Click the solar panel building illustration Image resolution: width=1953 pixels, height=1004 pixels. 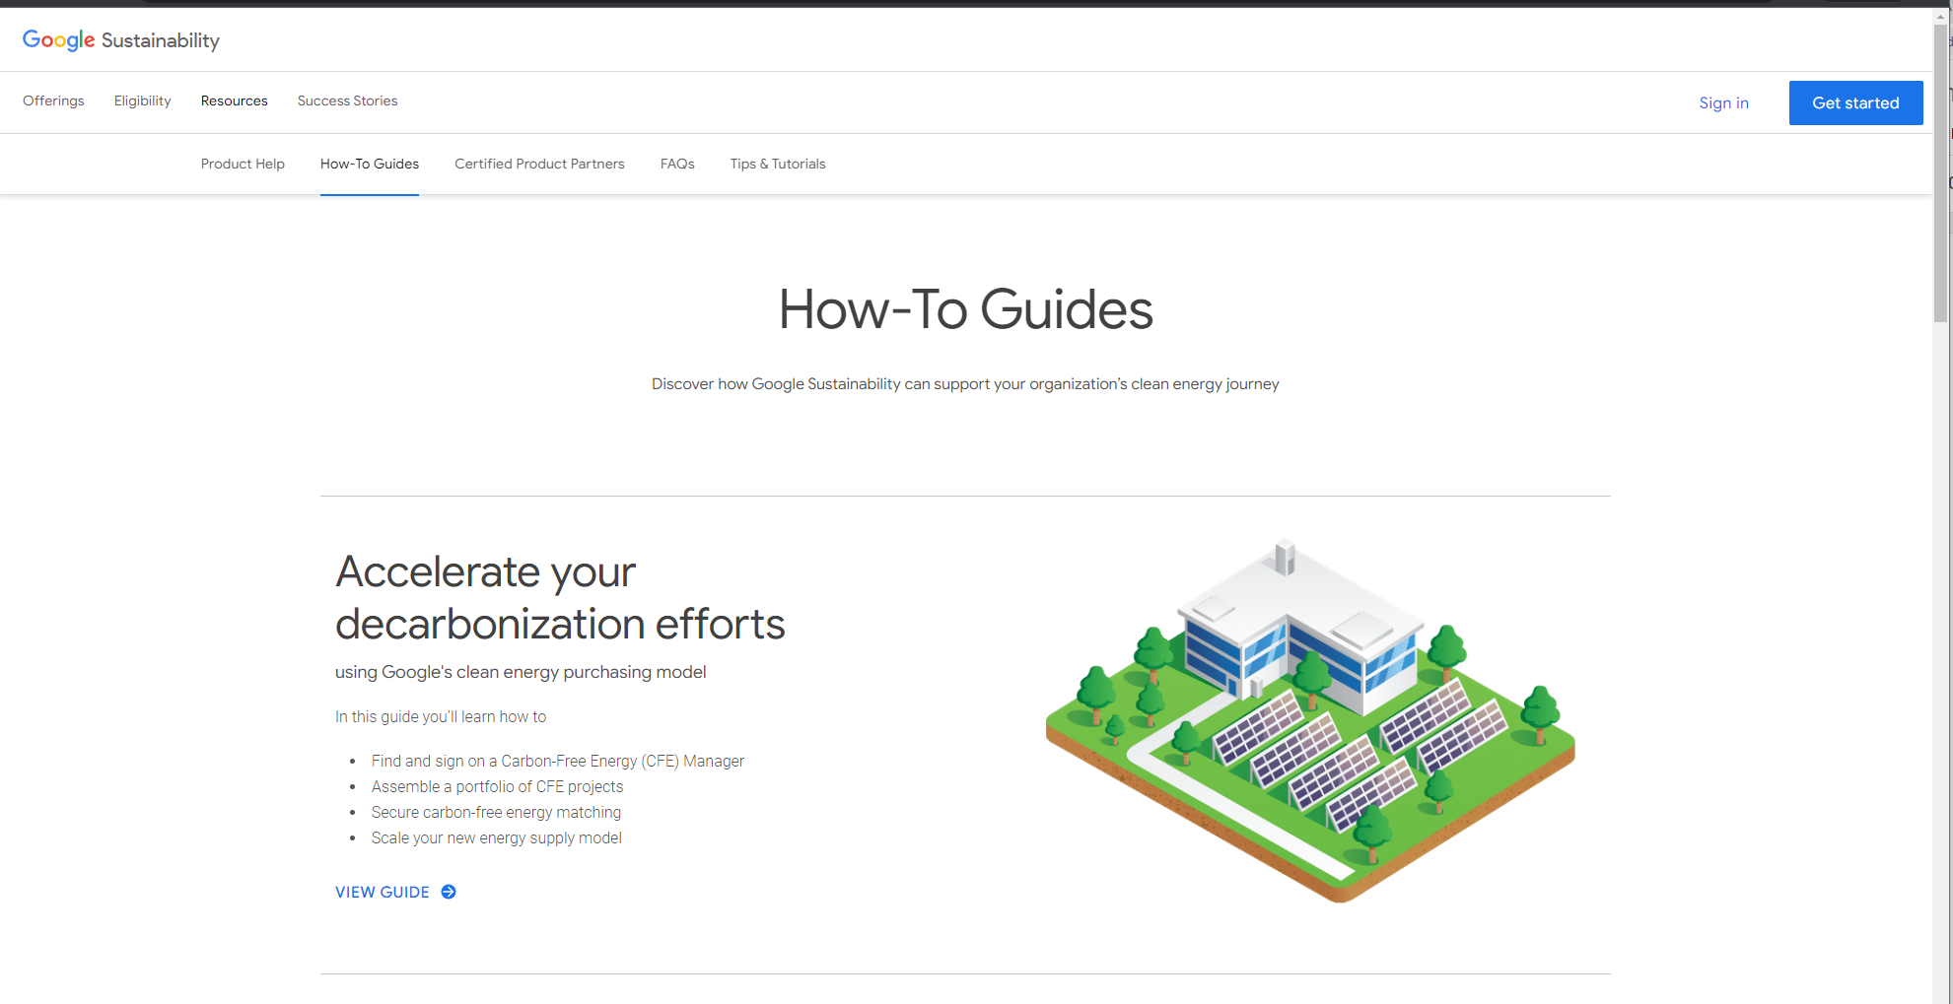[x=1310, y=720]
